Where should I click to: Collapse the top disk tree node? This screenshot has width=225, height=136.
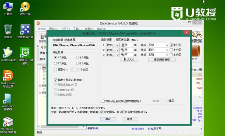coord(40,68)
